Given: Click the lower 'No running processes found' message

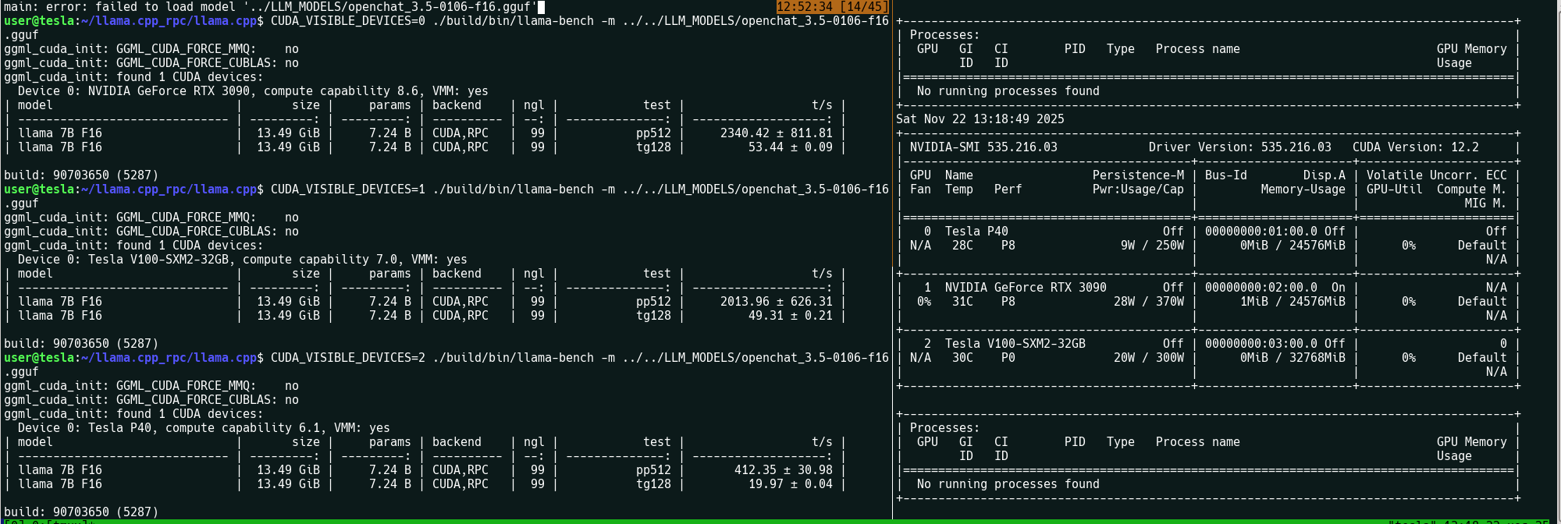Looking at the screenshot, I should pyautogui.click(x=1008, y=484).
